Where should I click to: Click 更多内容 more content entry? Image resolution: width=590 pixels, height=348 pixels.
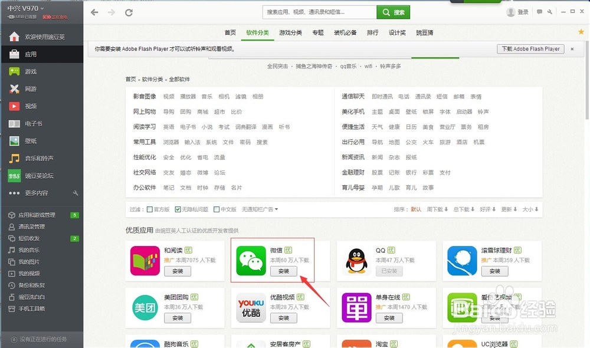[x=37, y=193]
